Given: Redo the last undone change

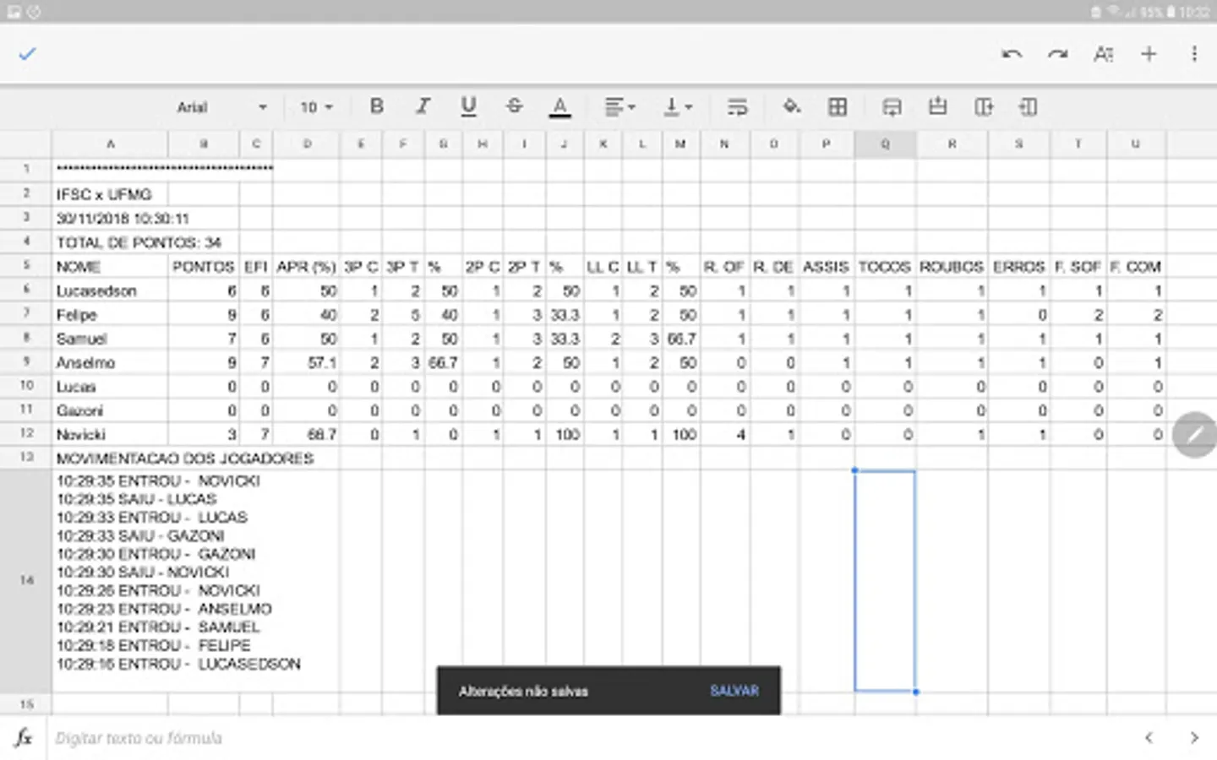Looking at the screenshot, I should [x=1057, y=54].
